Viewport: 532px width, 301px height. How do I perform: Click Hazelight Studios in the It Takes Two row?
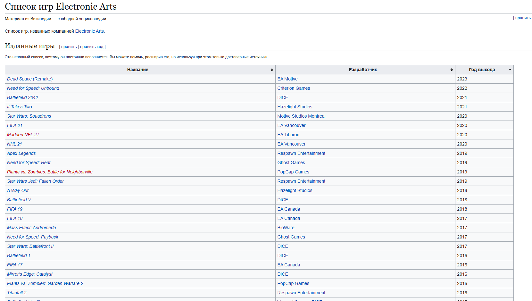click(x=295, y=107)
